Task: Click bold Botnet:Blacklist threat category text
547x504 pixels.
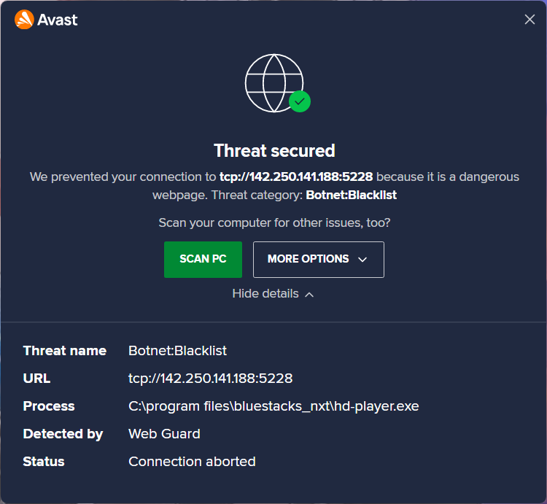Action: pos(351,195)
